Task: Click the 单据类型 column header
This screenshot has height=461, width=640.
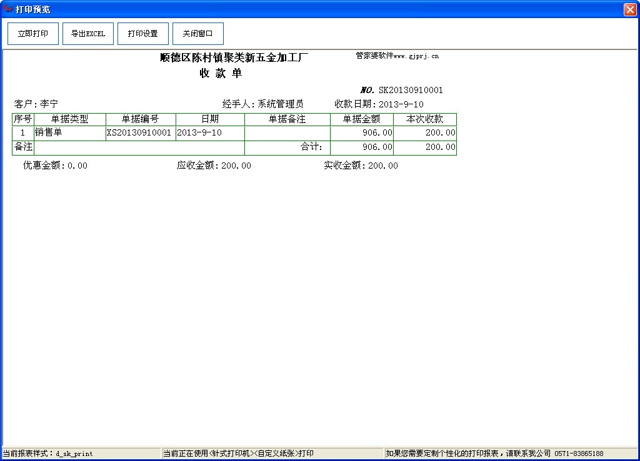Action: tap(70, 119)
